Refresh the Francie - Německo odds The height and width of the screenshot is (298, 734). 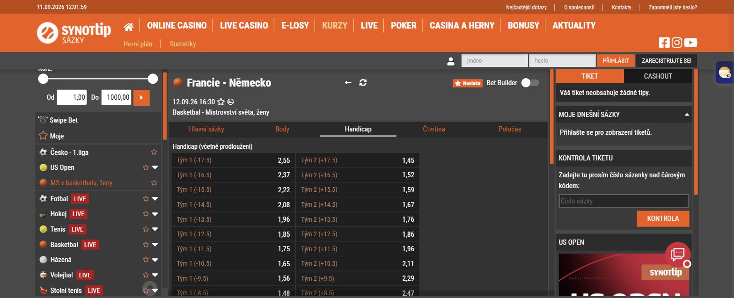click(x=363, y=83)
